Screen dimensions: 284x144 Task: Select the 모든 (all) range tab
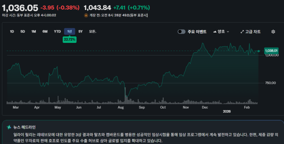pos(93,32)
